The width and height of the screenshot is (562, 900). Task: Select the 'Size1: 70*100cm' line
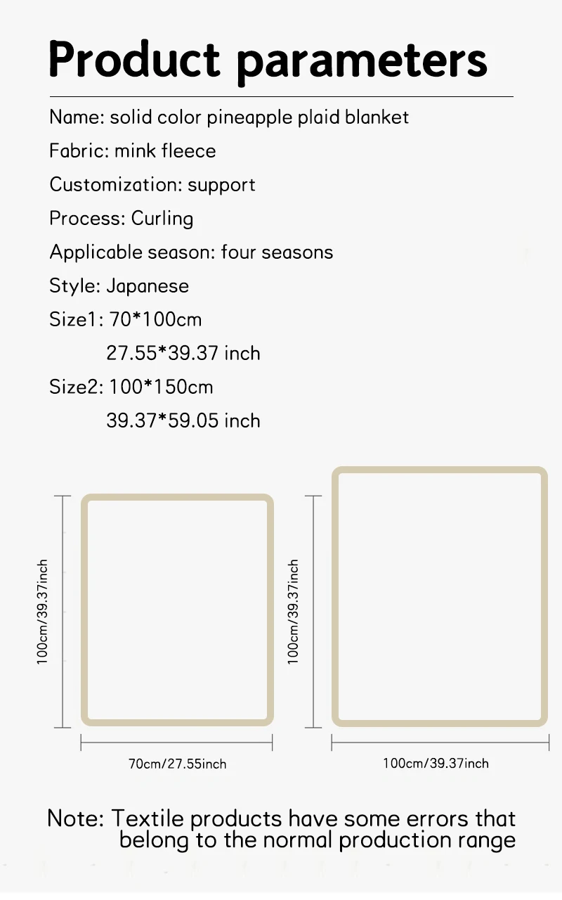point(126,319)
